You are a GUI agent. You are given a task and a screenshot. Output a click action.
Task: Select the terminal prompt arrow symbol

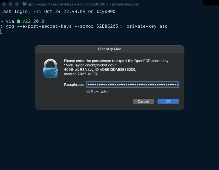click(x=2, y=26)
